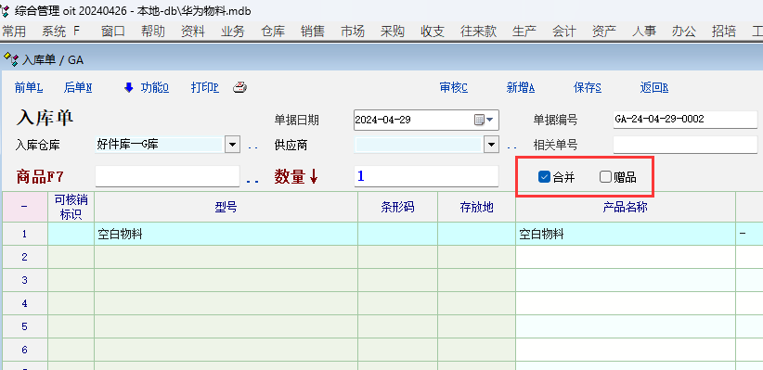Click the minus header cell of the grid
This screenshot has height=370, width=763.
(x=25, y=207)
